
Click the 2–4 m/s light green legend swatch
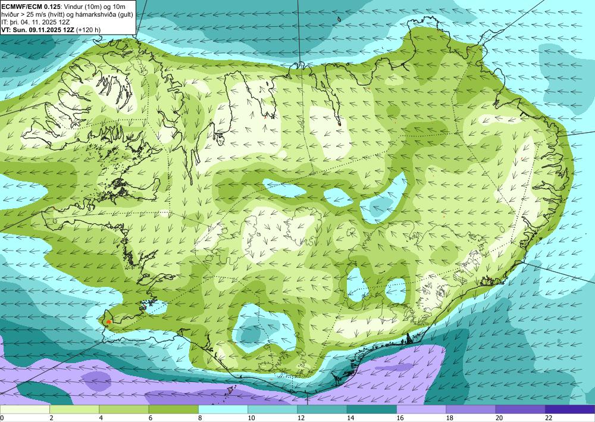(74, 410)
